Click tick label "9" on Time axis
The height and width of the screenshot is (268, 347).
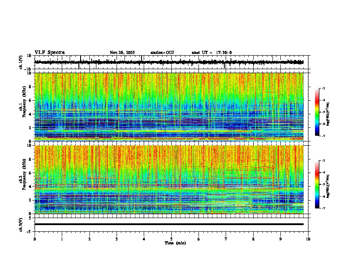(x=280, y=239)
